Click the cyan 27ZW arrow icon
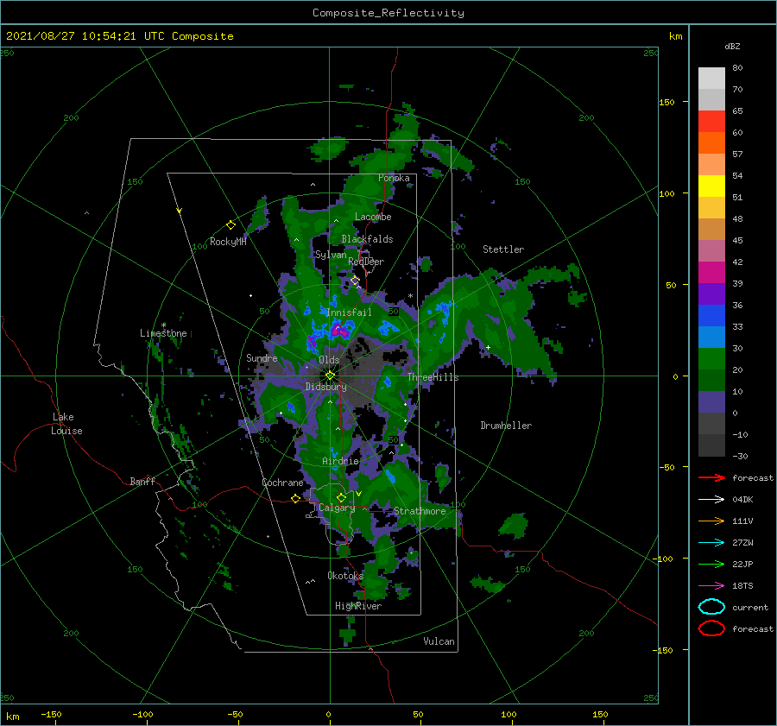The width and height of the screenshot is (777, 726). 711,543
